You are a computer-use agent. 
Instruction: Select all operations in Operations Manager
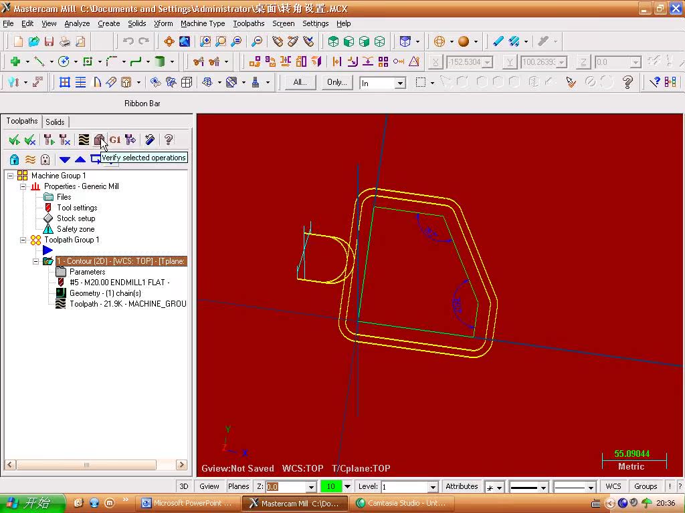[x=14, y=140]
